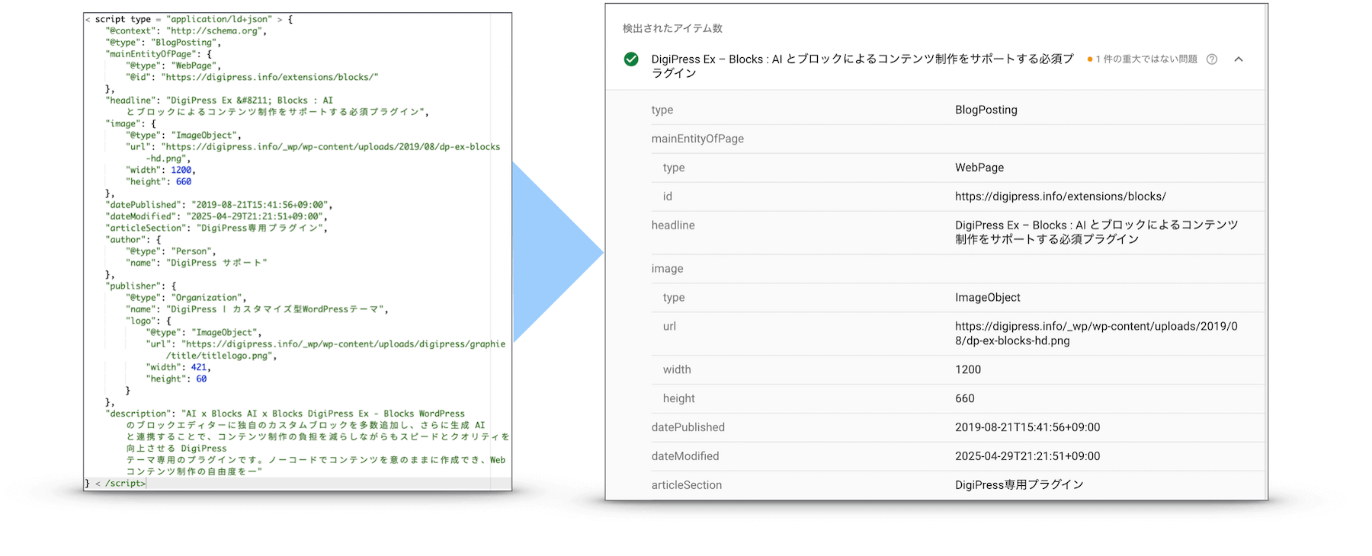
Task: Click the "@type": "BlogPosting" code line
Action: tap(163, 43)
